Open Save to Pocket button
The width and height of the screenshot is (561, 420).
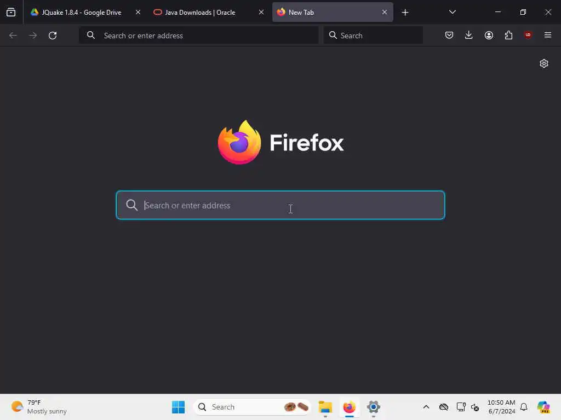click(x=449, y=35)
